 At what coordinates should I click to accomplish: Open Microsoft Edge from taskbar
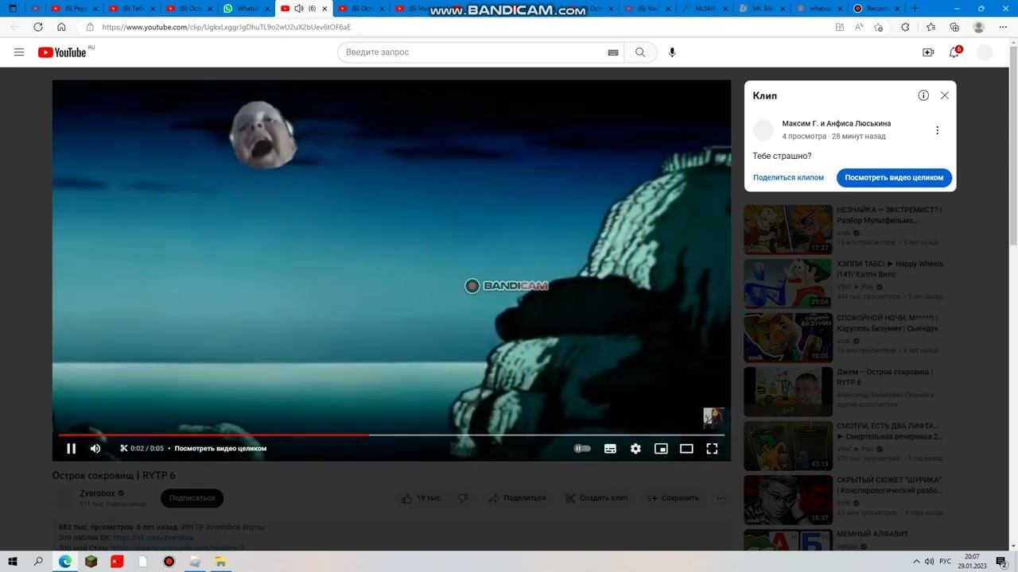(65, 561)
